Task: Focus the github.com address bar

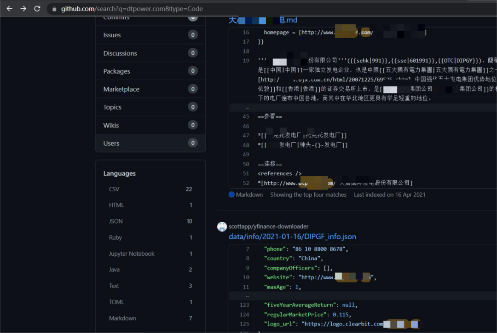Action: click(272, 9)
